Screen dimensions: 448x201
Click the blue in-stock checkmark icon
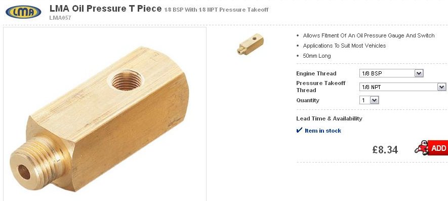point(299,131)
